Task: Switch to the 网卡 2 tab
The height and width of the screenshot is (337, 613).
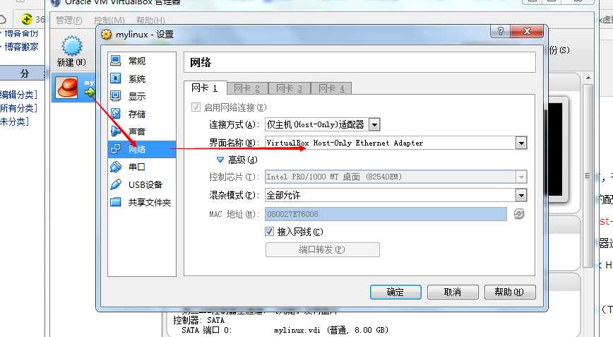Action: pos(247,89)
